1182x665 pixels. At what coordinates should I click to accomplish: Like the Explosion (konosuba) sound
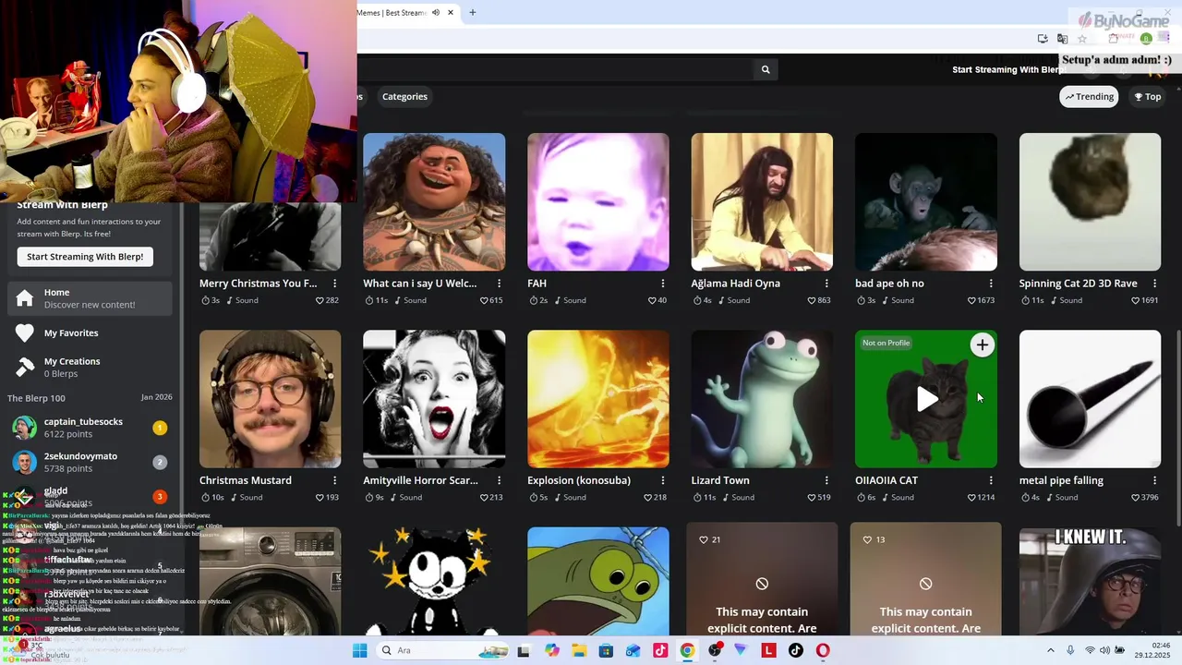pyautogui.click(x=648, y=498)
